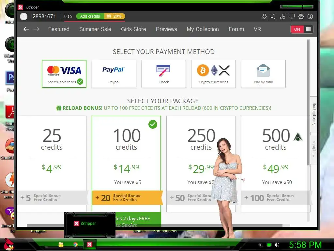This screenshot has height=251, width=334.
Task: Select Crypto currencies payment method
Action: click(x=213, y=74)
